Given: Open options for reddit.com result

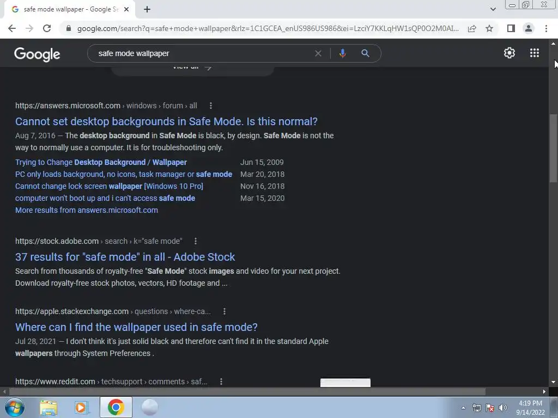Looking at the screenshot, I should click(221, 382).
